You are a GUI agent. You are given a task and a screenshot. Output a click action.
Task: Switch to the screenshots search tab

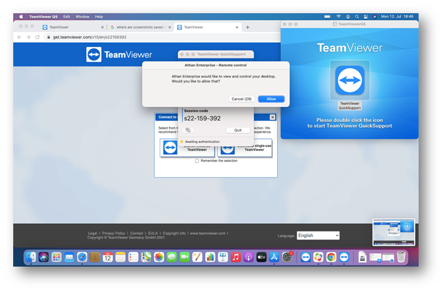tap(140, 27)
